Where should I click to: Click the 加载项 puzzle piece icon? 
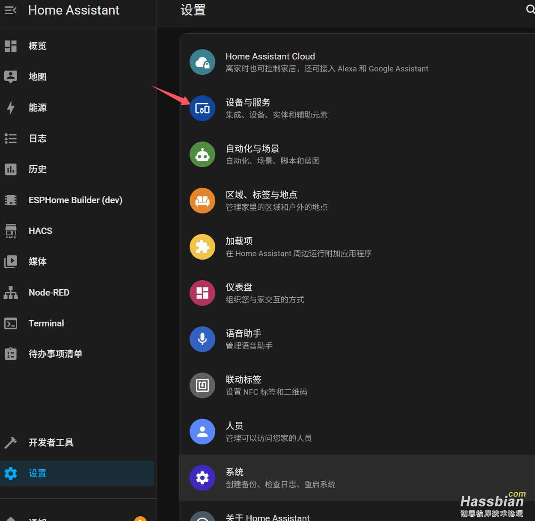tap(202, 247)
